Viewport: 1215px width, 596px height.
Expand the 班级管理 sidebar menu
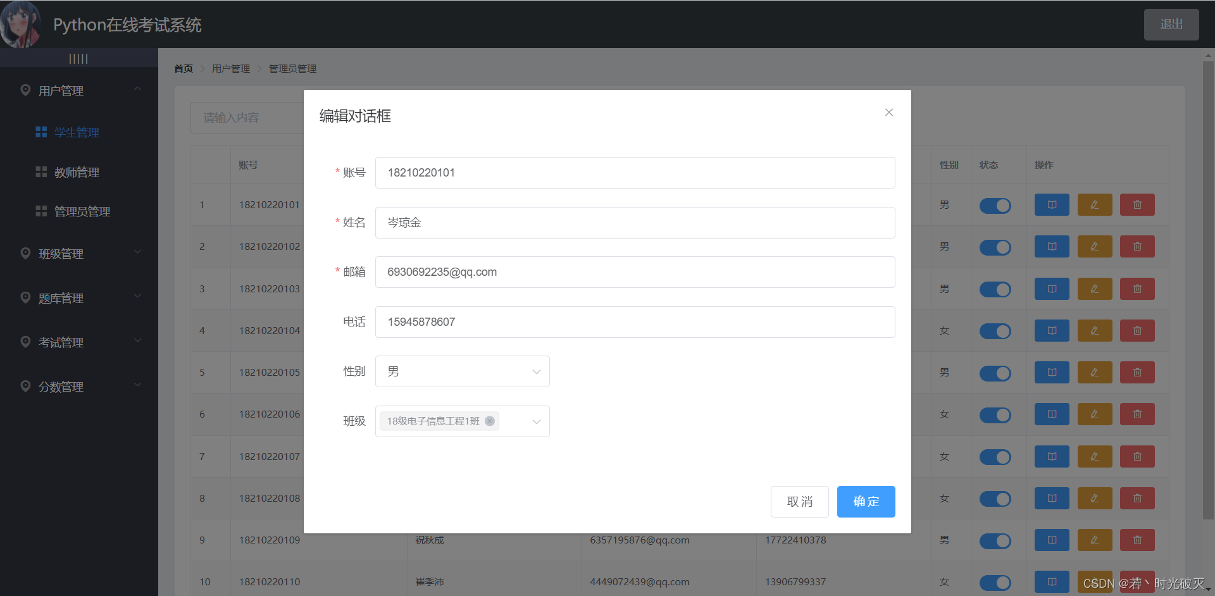tap(79, 254)
